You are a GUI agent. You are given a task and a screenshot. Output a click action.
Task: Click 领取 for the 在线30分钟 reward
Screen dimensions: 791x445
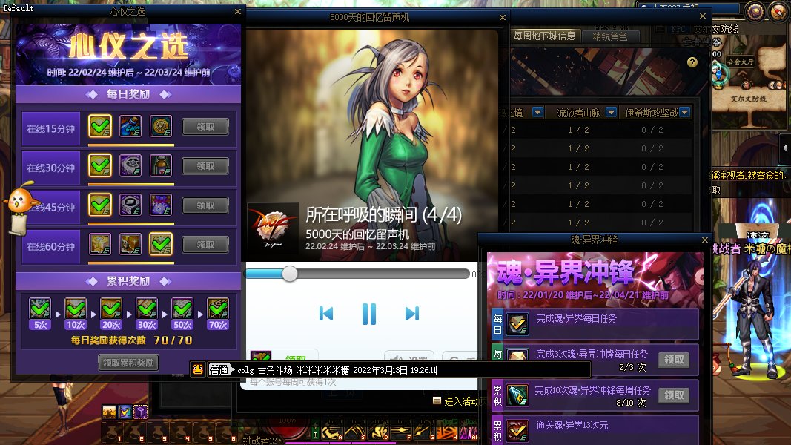(205, 166)
